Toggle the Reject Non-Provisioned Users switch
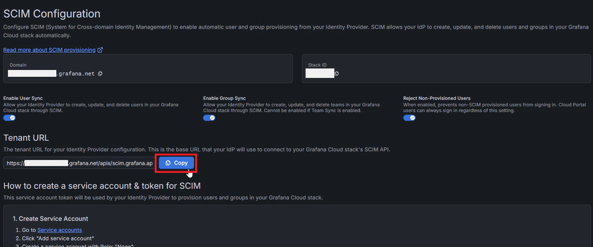Image resolution: width=593 pixels, height=247 pixels. coord(409,118)
